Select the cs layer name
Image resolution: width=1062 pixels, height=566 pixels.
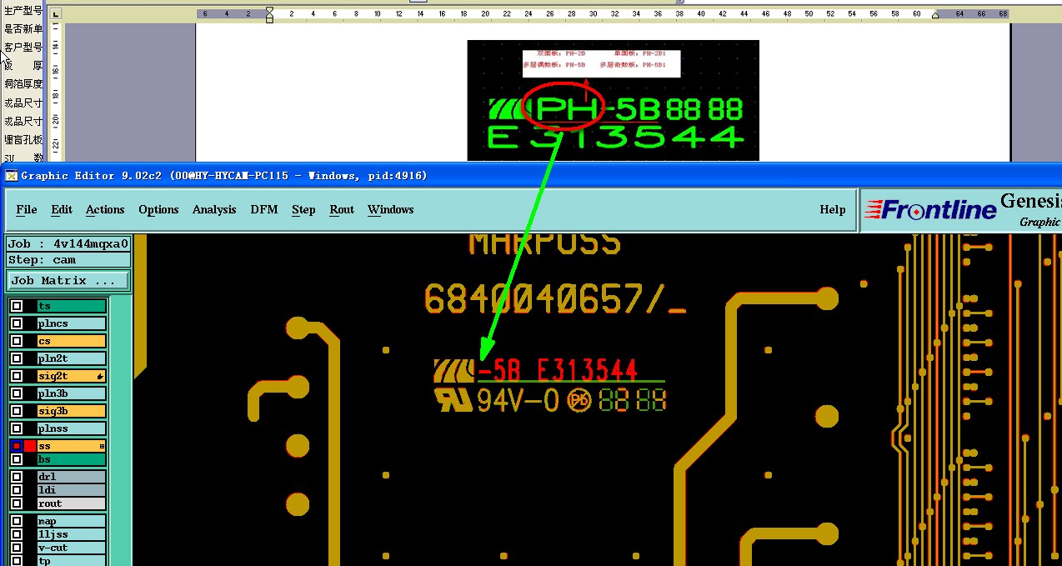click(x=72, y=341)
